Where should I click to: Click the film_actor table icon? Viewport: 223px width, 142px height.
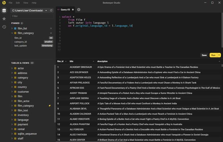click(15, 101)
